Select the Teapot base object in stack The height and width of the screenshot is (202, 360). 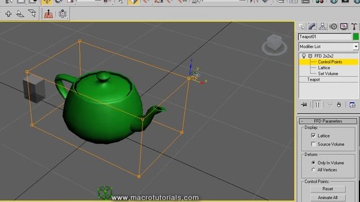pyautogui.click(x=313, y=80)
